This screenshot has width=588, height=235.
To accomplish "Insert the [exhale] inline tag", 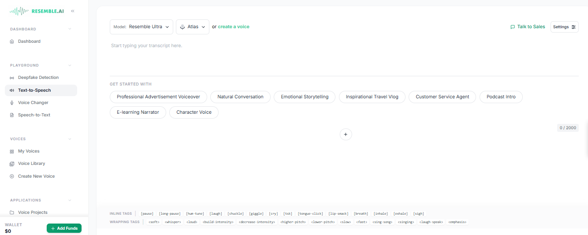I will point(401,214).
